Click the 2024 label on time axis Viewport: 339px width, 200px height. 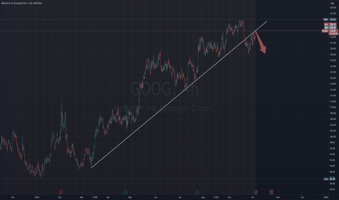pyautogui.click(x=326, y=197)
